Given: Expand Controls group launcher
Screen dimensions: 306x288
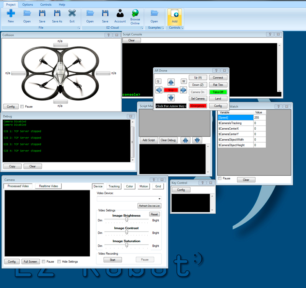Looking at the screenshot, I should coord(182,28).
